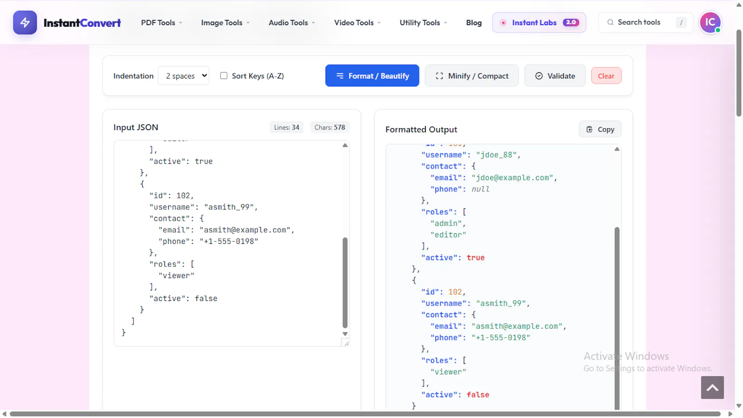Click "jdoe_88" username in output

click(496, 155)
